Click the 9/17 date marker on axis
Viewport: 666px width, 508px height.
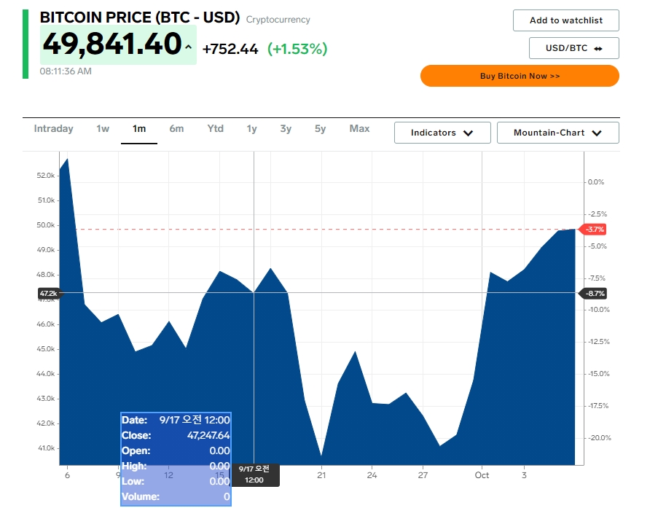254,474
